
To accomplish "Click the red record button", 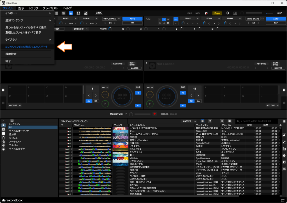I will (154, 114).
